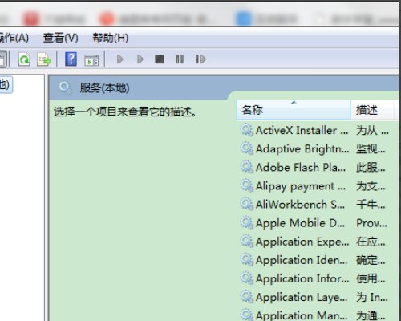The image size is (401, 321).
Task: Click the gear icon beside ActiveX Installer
Action: coord(246,130)
